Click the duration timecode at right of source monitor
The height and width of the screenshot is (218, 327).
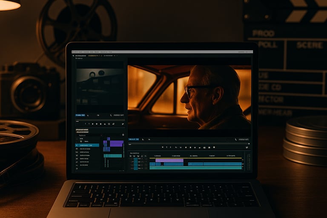[119, 115]
